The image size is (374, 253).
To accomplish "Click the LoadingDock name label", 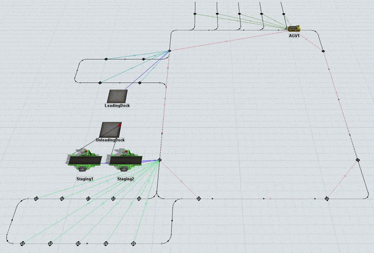I will click(116, 106).
